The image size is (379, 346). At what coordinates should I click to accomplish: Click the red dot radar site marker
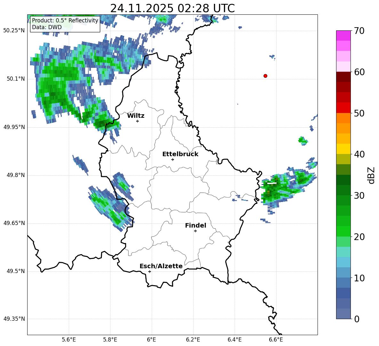click(x=265, y=76)
